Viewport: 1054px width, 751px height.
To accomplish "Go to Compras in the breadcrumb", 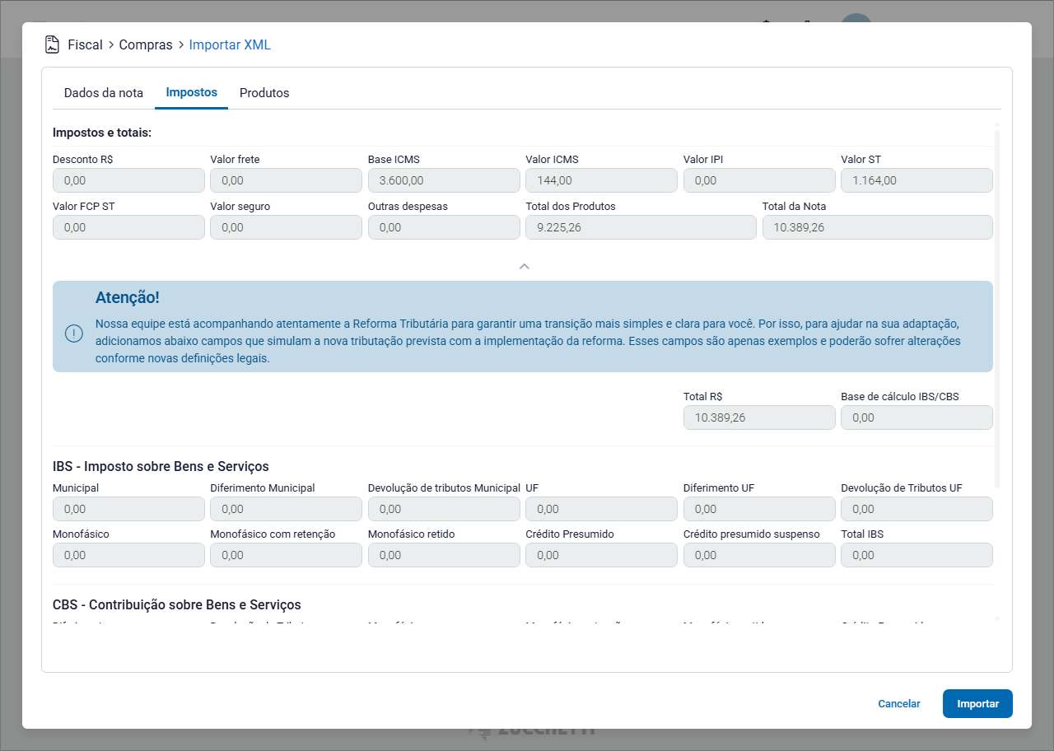I will pyautogui.click(x=146, y=45).
